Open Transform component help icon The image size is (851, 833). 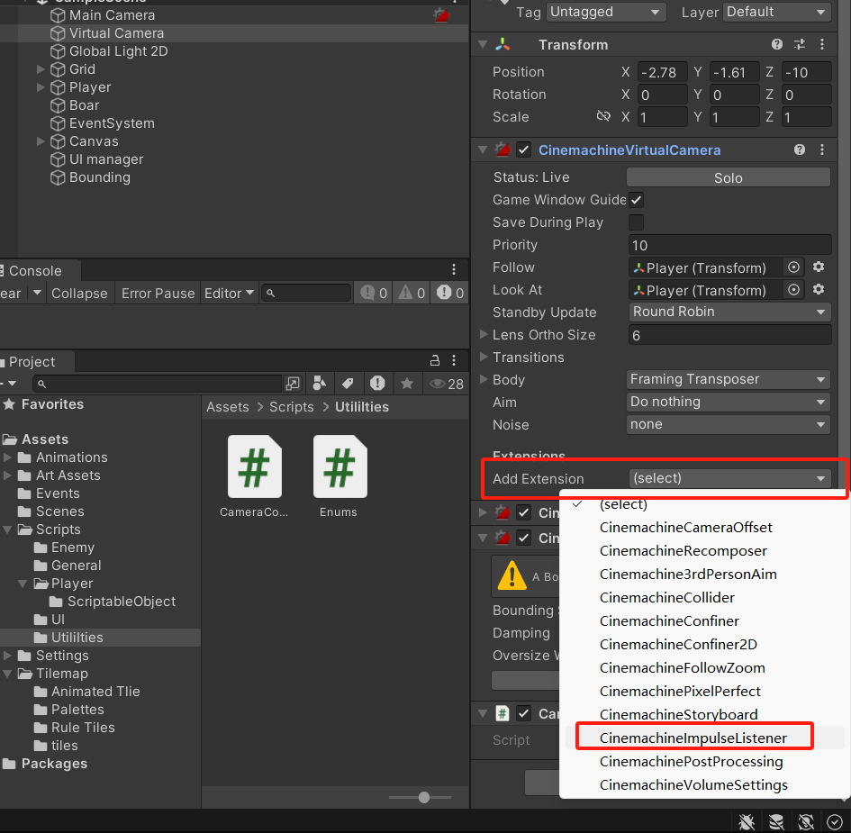tap(776, 44)
